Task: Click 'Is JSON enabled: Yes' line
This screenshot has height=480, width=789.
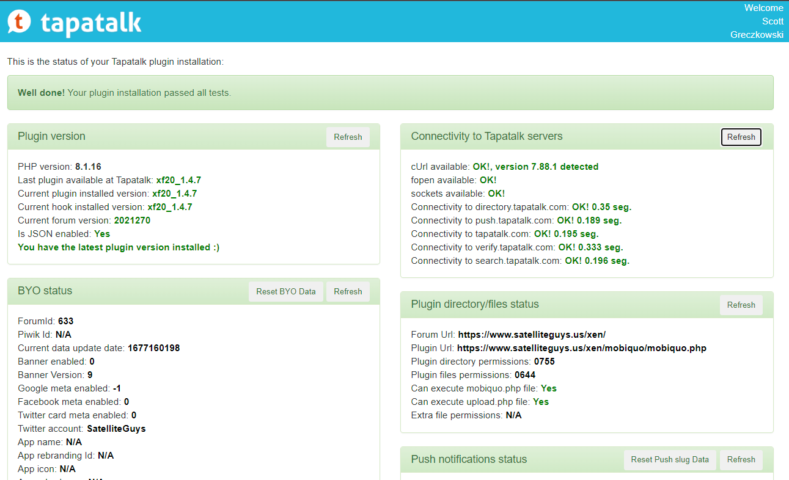Action: point(64,234)
